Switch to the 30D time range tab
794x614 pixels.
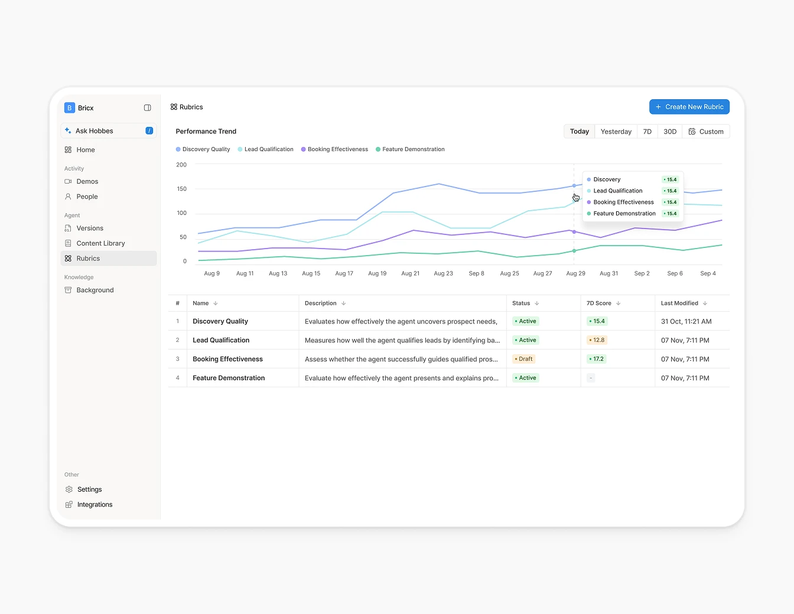(x=670, y=131)
